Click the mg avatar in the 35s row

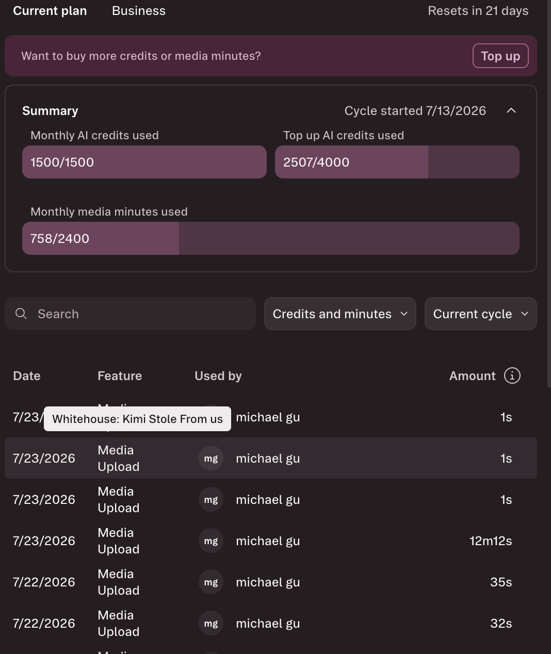[x=211, y=582]
